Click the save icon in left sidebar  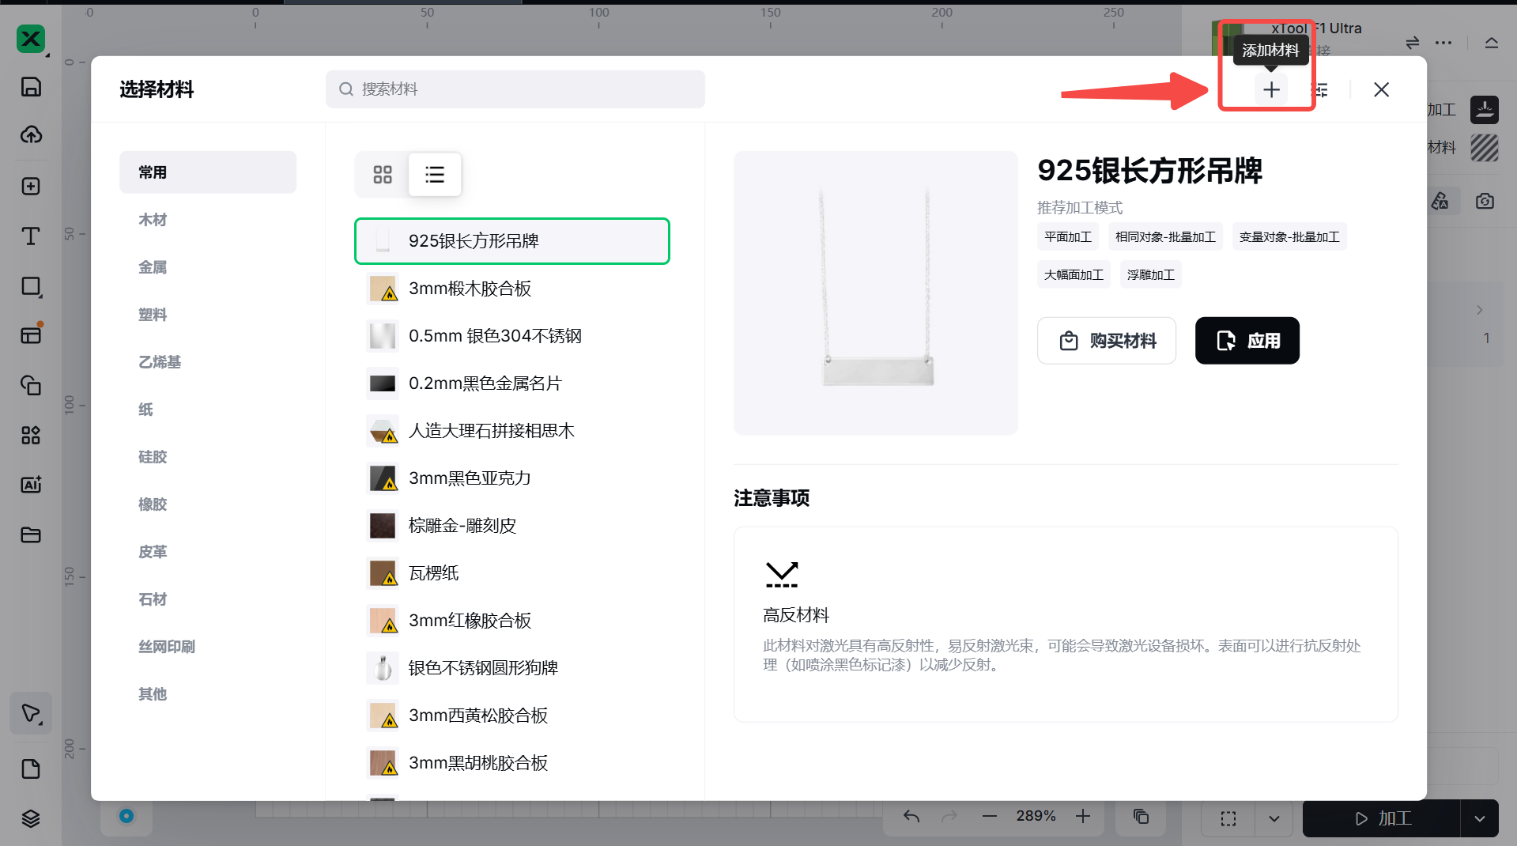tap(31, 87)
